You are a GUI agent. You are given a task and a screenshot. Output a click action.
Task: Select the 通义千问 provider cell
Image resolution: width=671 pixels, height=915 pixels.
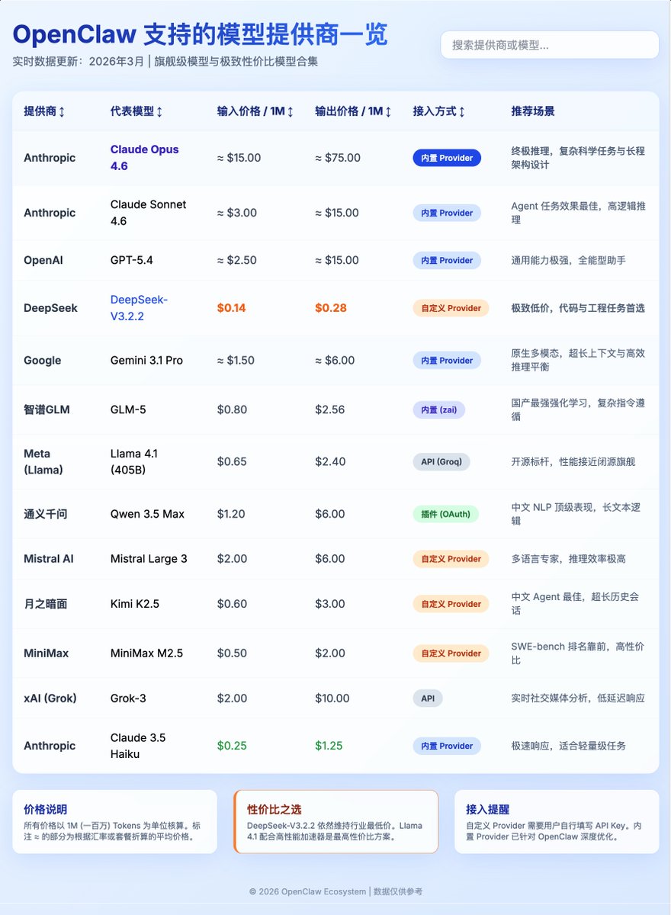point(46,514)
